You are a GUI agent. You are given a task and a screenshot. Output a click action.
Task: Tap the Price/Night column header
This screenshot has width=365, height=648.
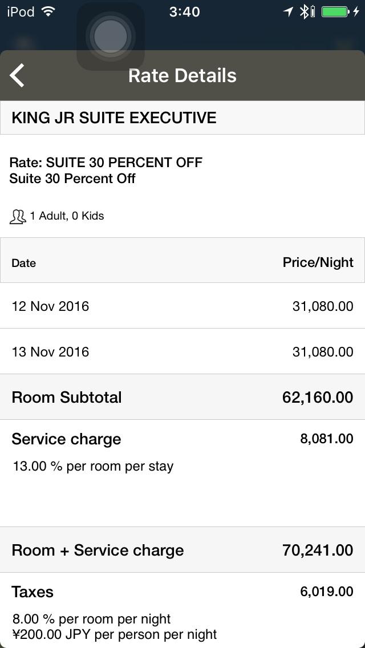tap(318, 262)
